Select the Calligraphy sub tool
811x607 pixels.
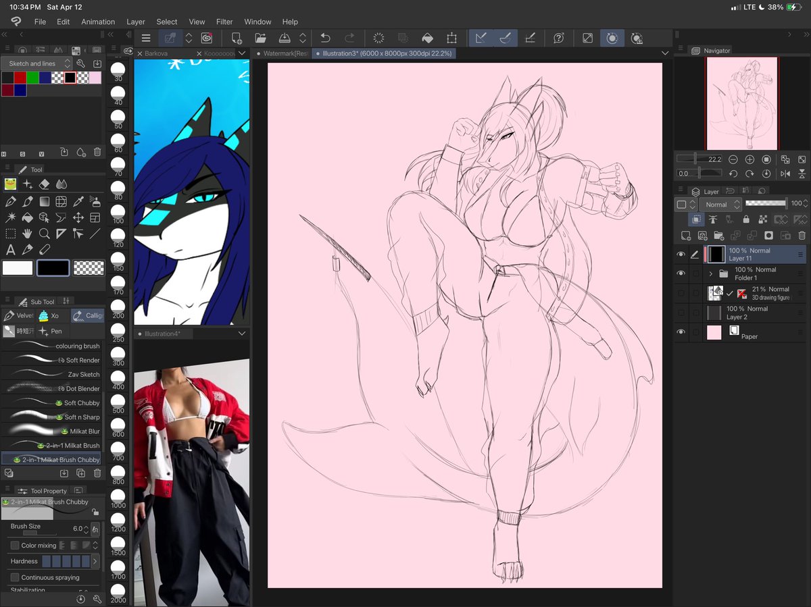pos(89,315)
